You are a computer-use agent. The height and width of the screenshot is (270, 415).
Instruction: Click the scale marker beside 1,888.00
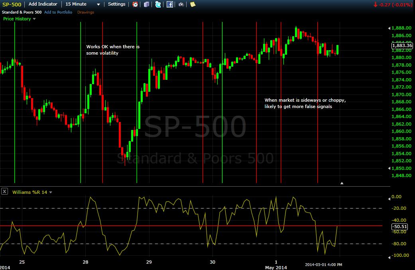[389, 28]
